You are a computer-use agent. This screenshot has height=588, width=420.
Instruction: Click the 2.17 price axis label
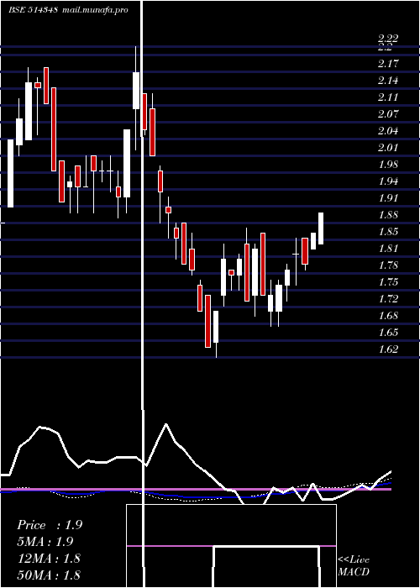coord(388,63)
